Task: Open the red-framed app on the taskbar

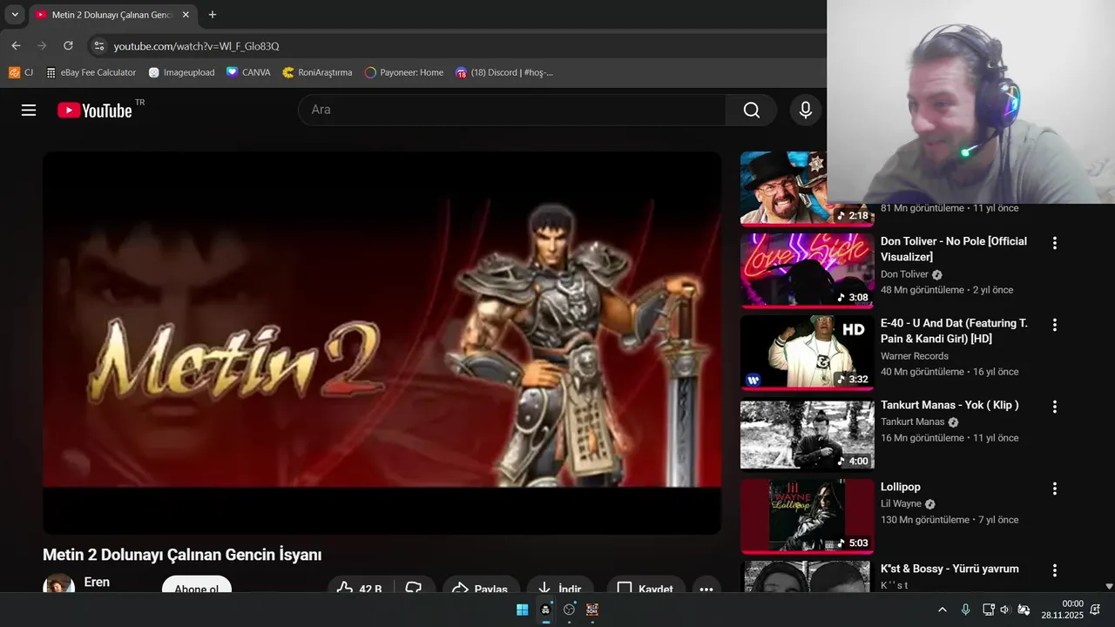Action: (x=592, y=610)
